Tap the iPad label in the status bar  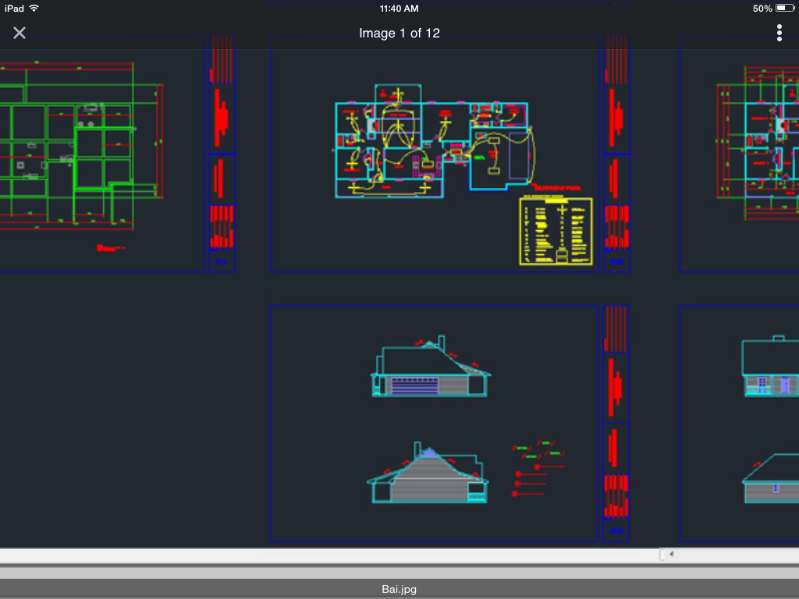point(14,8)
